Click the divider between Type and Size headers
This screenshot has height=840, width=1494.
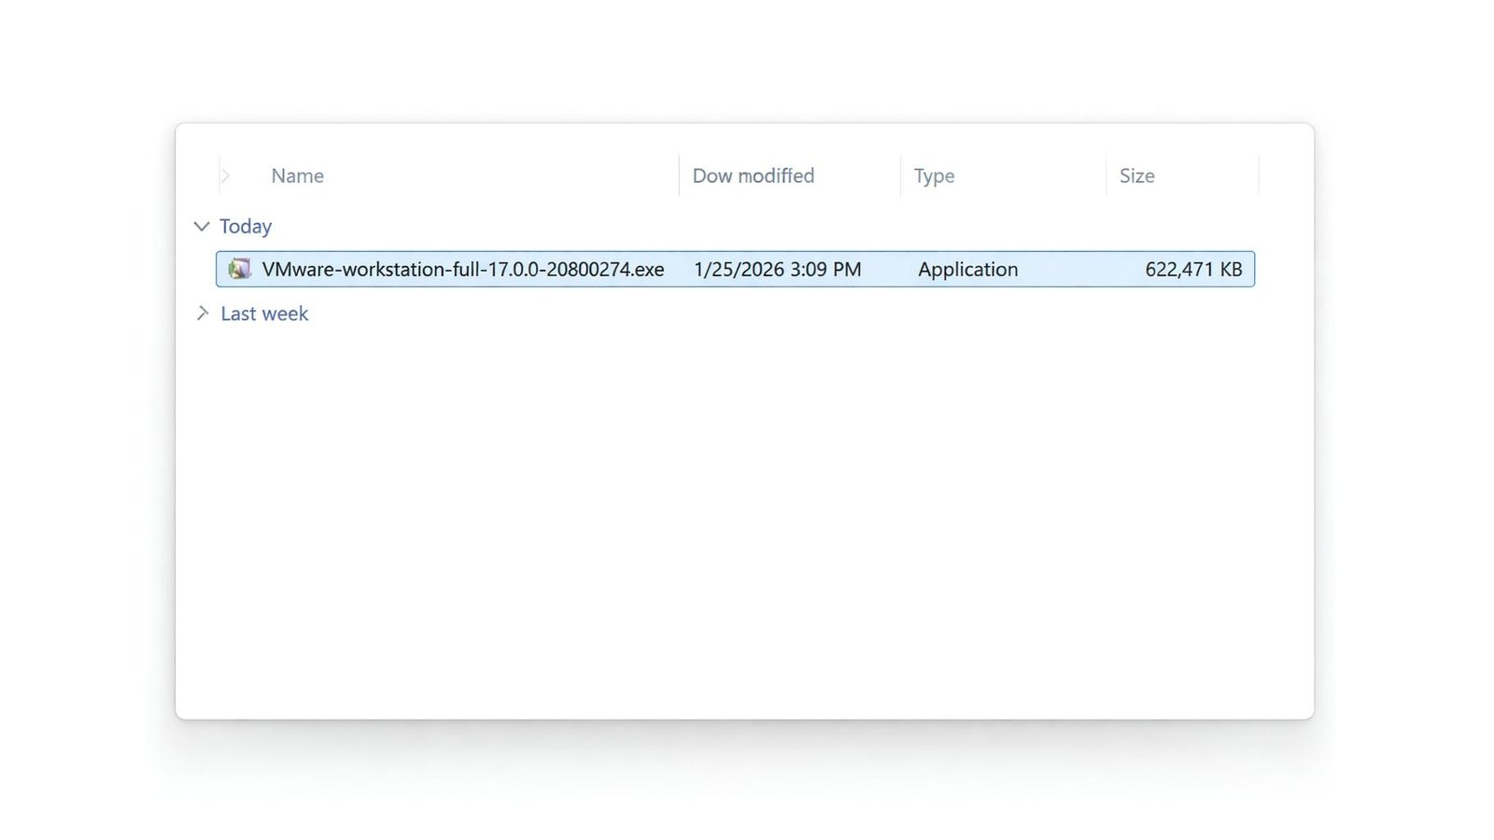(x=1106, y=176)
